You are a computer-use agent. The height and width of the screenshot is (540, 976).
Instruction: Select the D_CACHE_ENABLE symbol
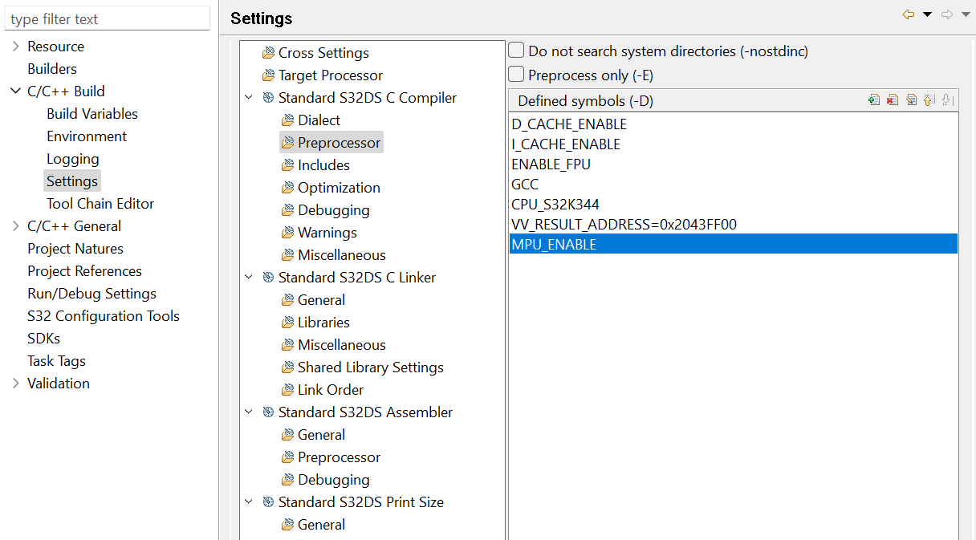(733, 124)
